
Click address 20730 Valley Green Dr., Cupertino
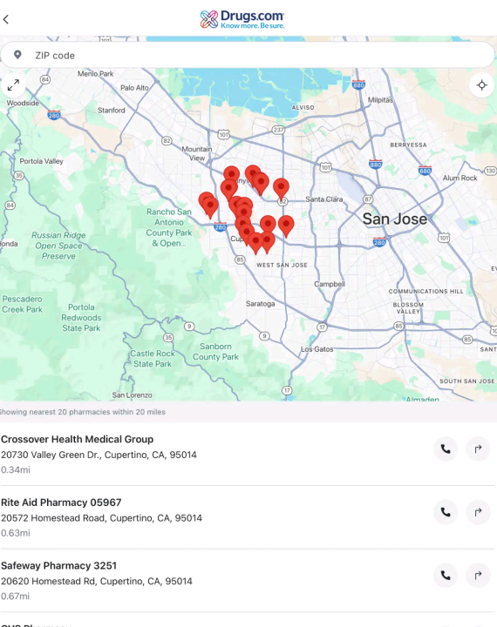point(99,455)
